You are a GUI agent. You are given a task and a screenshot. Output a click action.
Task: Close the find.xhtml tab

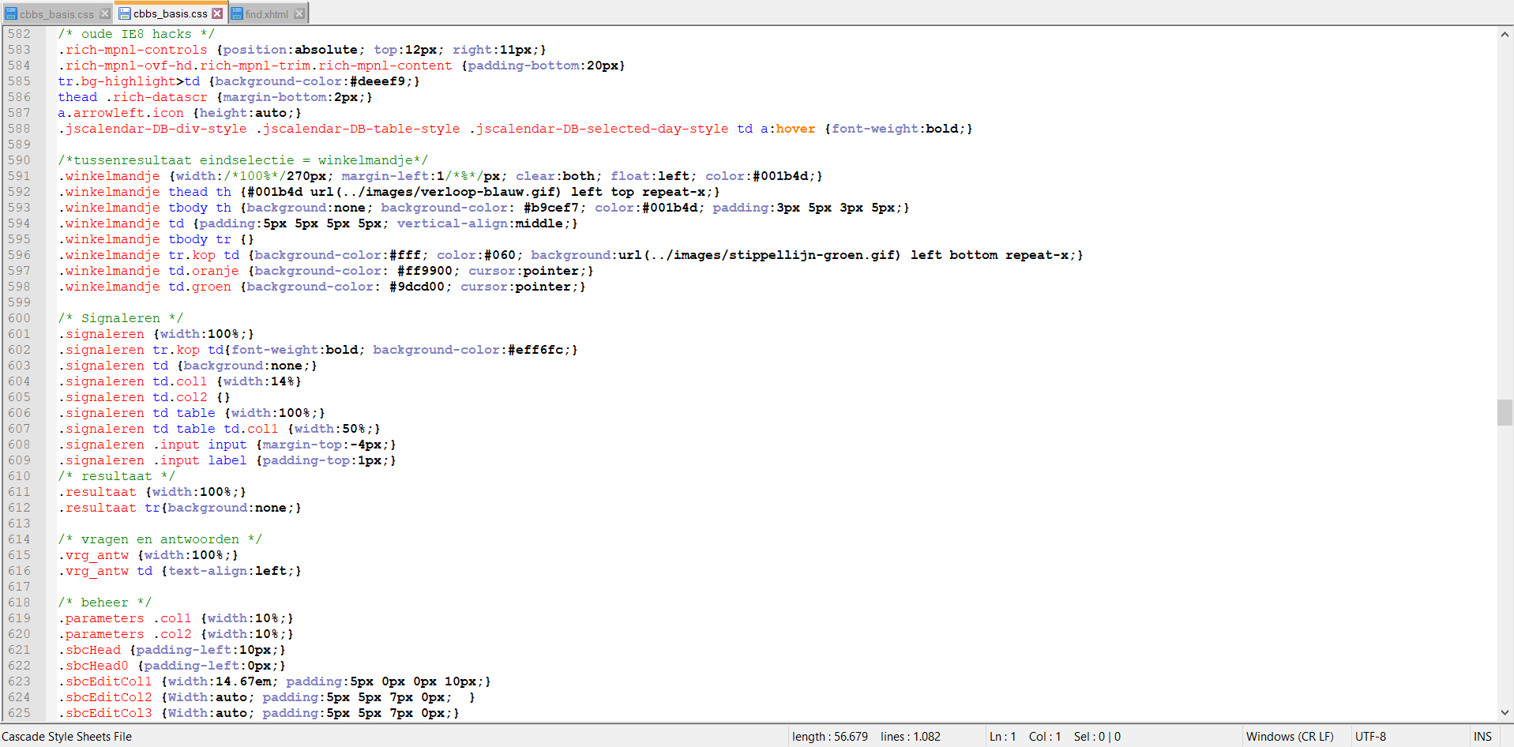[299, 14]
